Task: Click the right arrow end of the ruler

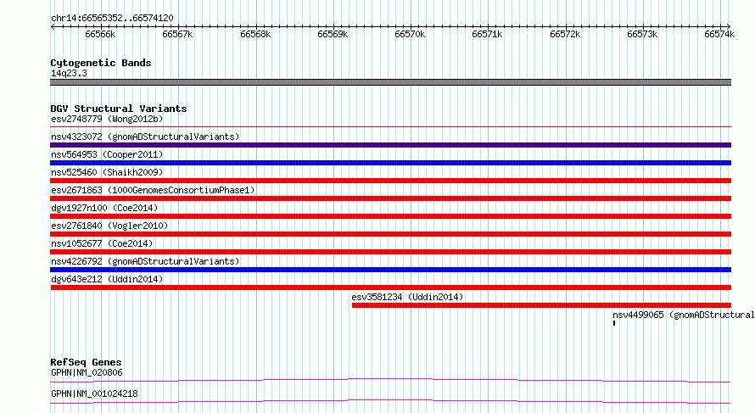Action: coord(729,27)
